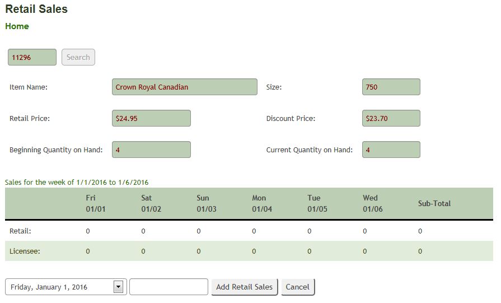Screen dimensions: 501x303
Task: Click the Retail Sales page title
Action: [36, 9]
